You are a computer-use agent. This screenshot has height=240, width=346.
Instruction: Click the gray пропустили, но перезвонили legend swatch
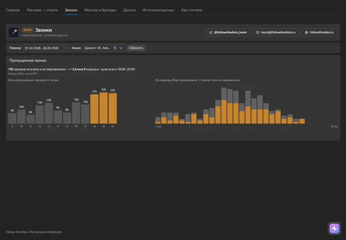pyautogui.click(x=199, y=80)
